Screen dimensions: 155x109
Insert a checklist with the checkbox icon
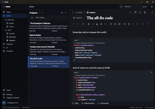click(x=119, y=24)
